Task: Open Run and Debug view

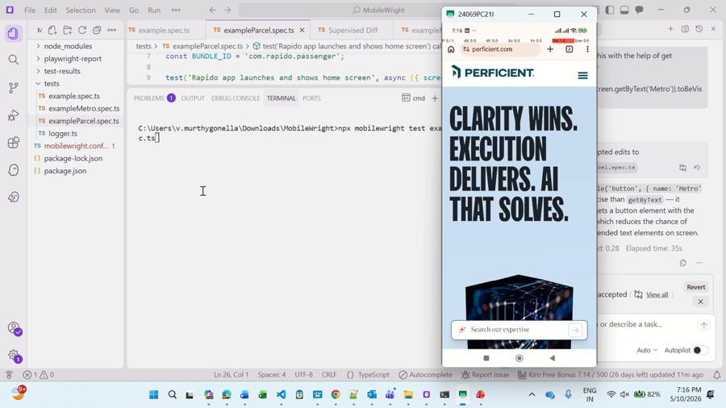Action: point(14,114)
